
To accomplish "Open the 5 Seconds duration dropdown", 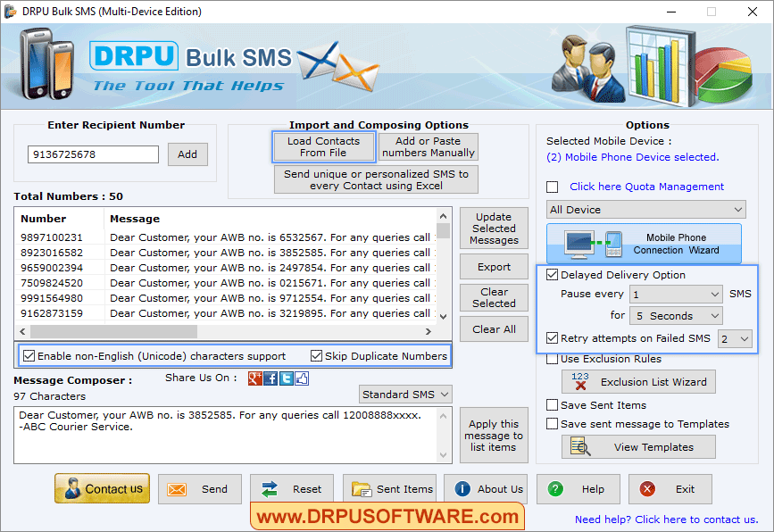I will (676, 316).
